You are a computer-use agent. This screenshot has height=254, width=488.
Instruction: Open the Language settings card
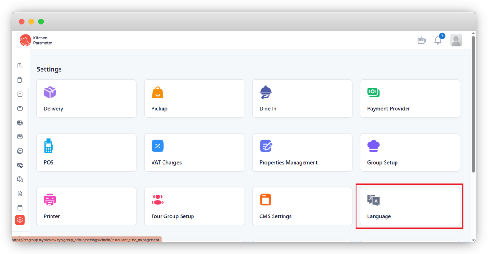[x=410, y=206]
